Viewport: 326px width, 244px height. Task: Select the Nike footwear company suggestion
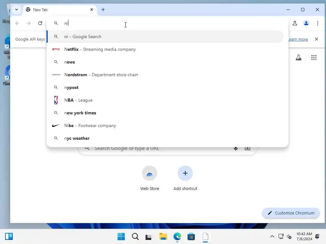165,125
